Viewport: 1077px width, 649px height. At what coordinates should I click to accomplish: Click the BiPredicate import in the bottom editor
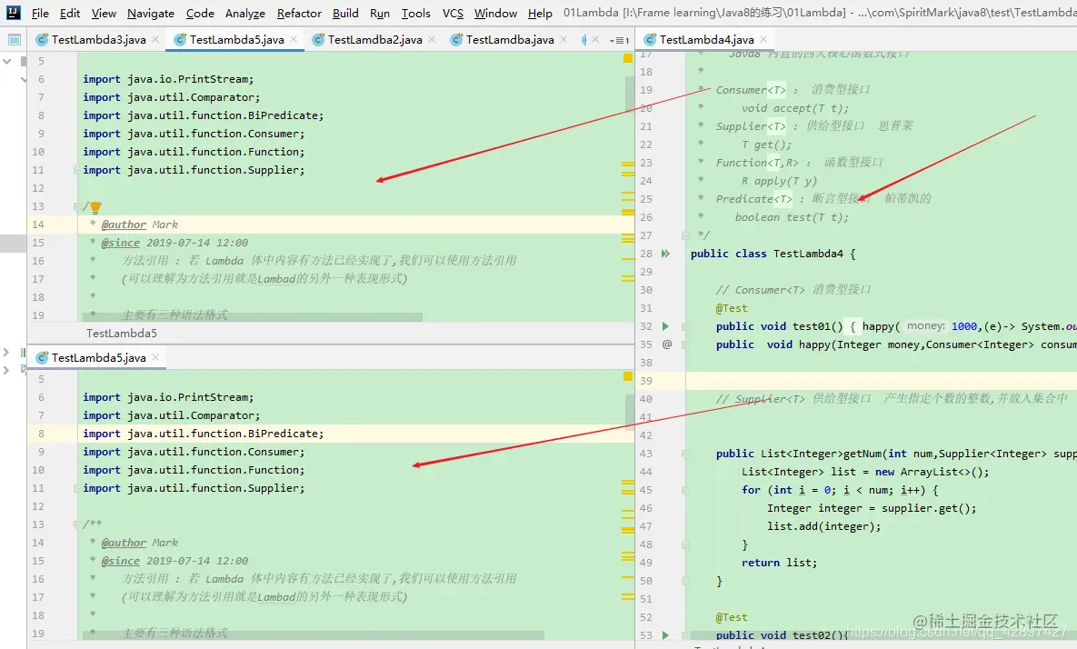pos(203,434)
